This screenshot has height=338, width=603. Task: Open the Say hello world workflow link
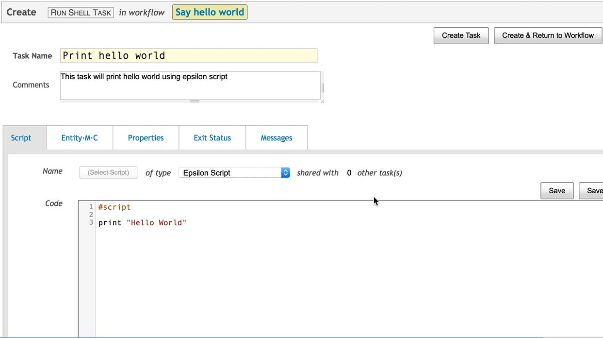tap(210, 12)
